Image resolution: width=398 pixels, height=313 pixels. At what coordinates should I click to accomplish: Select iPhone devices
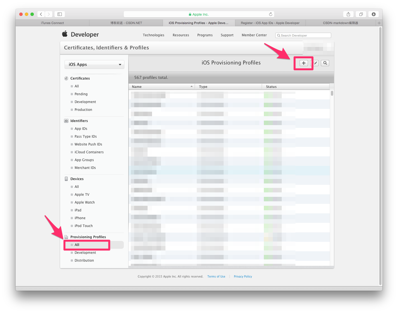click(80, 218)
